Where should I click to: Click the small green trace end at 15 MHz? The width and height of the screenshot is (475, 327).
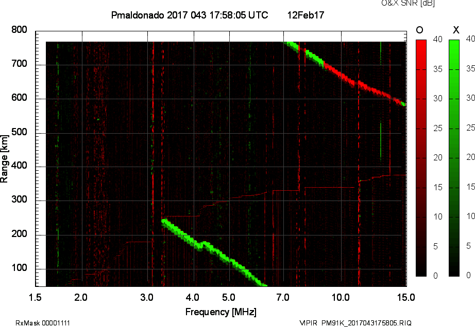(403, 104)
